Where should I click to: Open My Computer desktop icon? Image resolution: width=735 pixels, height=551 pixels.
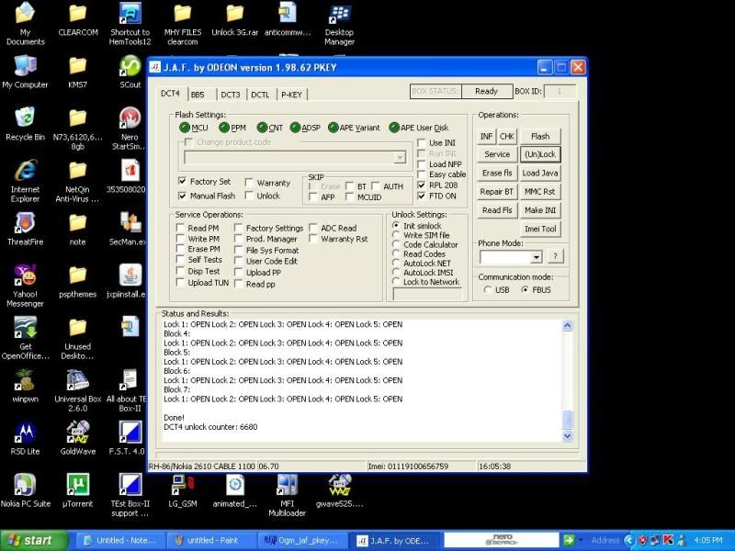[x=26, y=72]
